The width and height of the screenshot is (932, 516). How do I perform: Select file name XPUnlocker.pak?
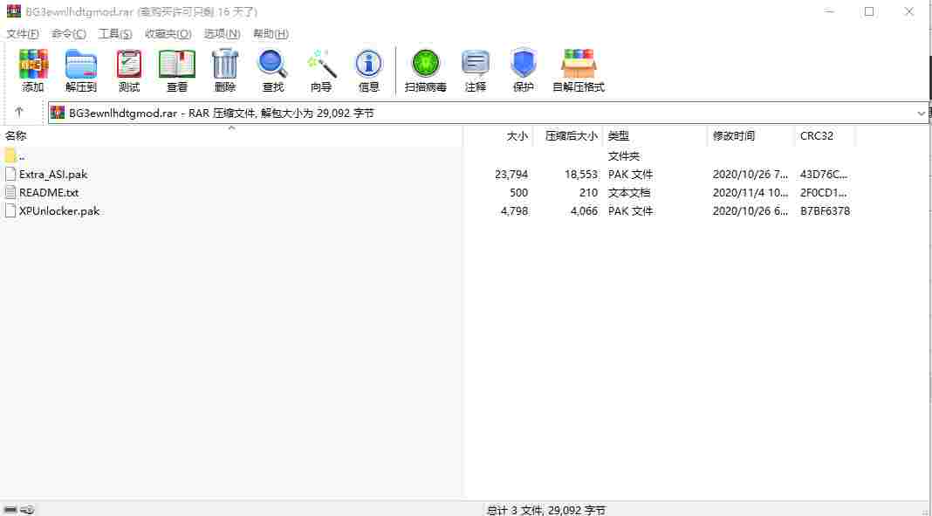(x=59, y=211)
